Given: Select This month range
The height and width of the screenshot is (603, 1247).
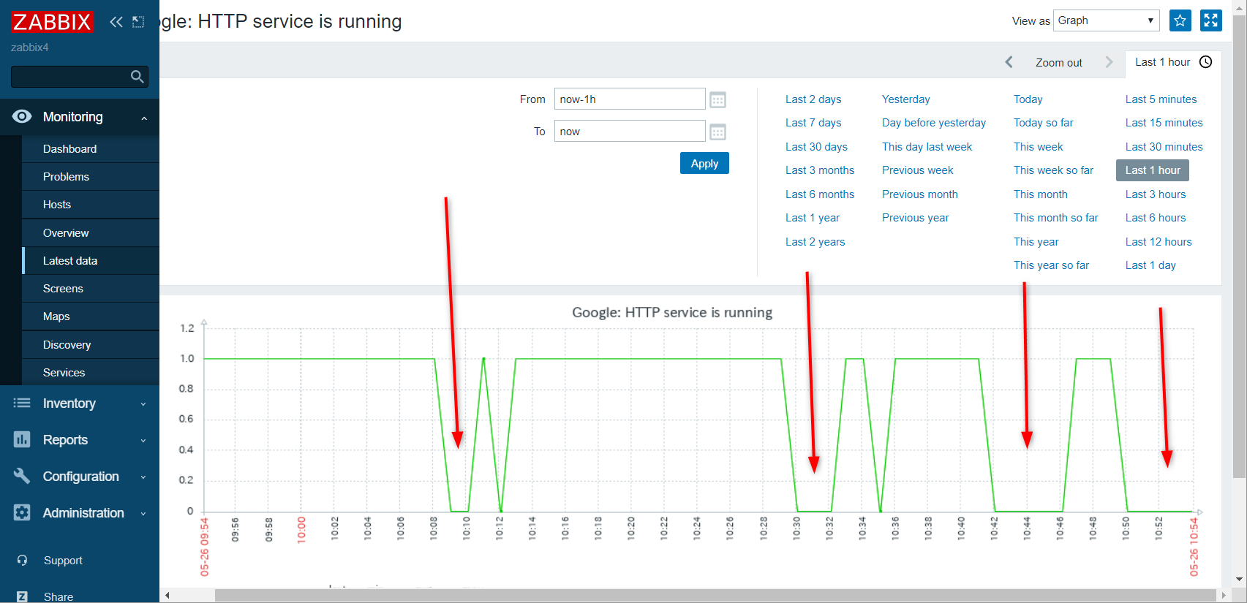Looking at the screenshot, I should [1041, 194].
